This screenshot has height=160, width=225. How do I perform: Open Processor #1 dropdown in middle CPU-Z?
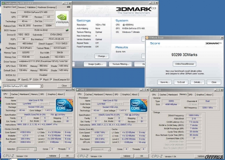click(109, 149)
